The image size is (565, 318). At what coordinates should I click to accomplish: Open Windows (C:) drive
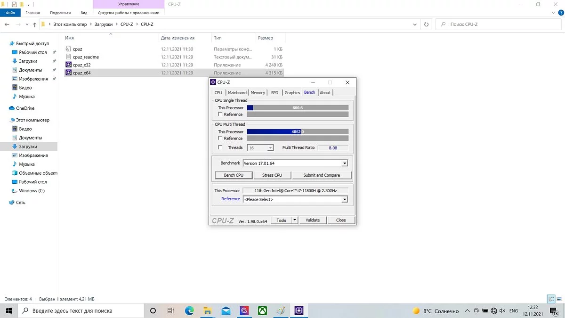click(32, 191)
